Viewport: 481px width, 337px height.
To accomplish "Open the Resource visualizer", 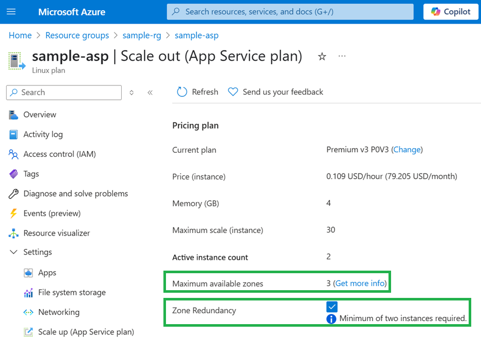I will 57,233.
